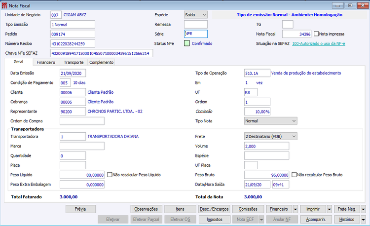Expand the arrow next to Frete Neg. button
This screenshot has height=226, width=370.
[364, 209]
